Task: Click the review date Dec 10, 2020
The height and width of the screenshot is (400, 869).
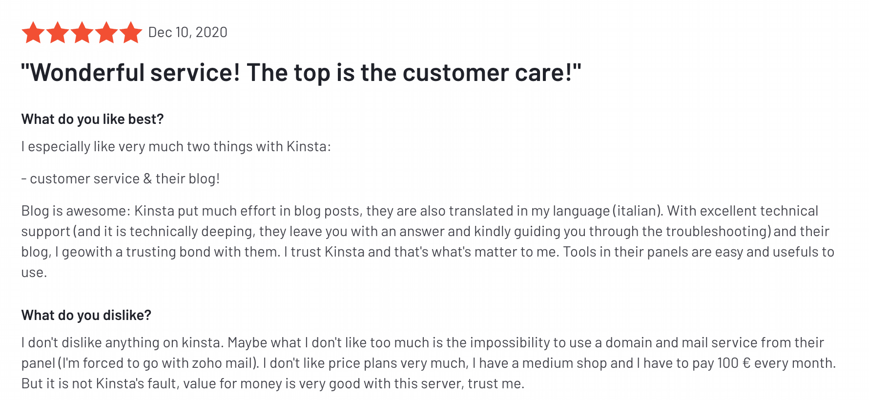Action: tap(187, 33)
